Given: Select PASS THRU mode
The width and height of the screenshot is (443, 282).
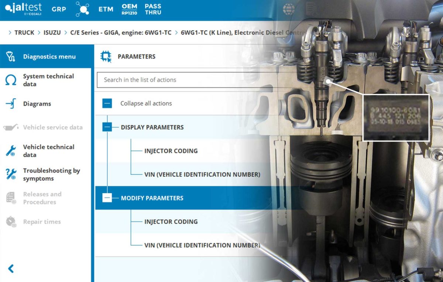Looking at the screenshot, I should (x=153, y=9).
